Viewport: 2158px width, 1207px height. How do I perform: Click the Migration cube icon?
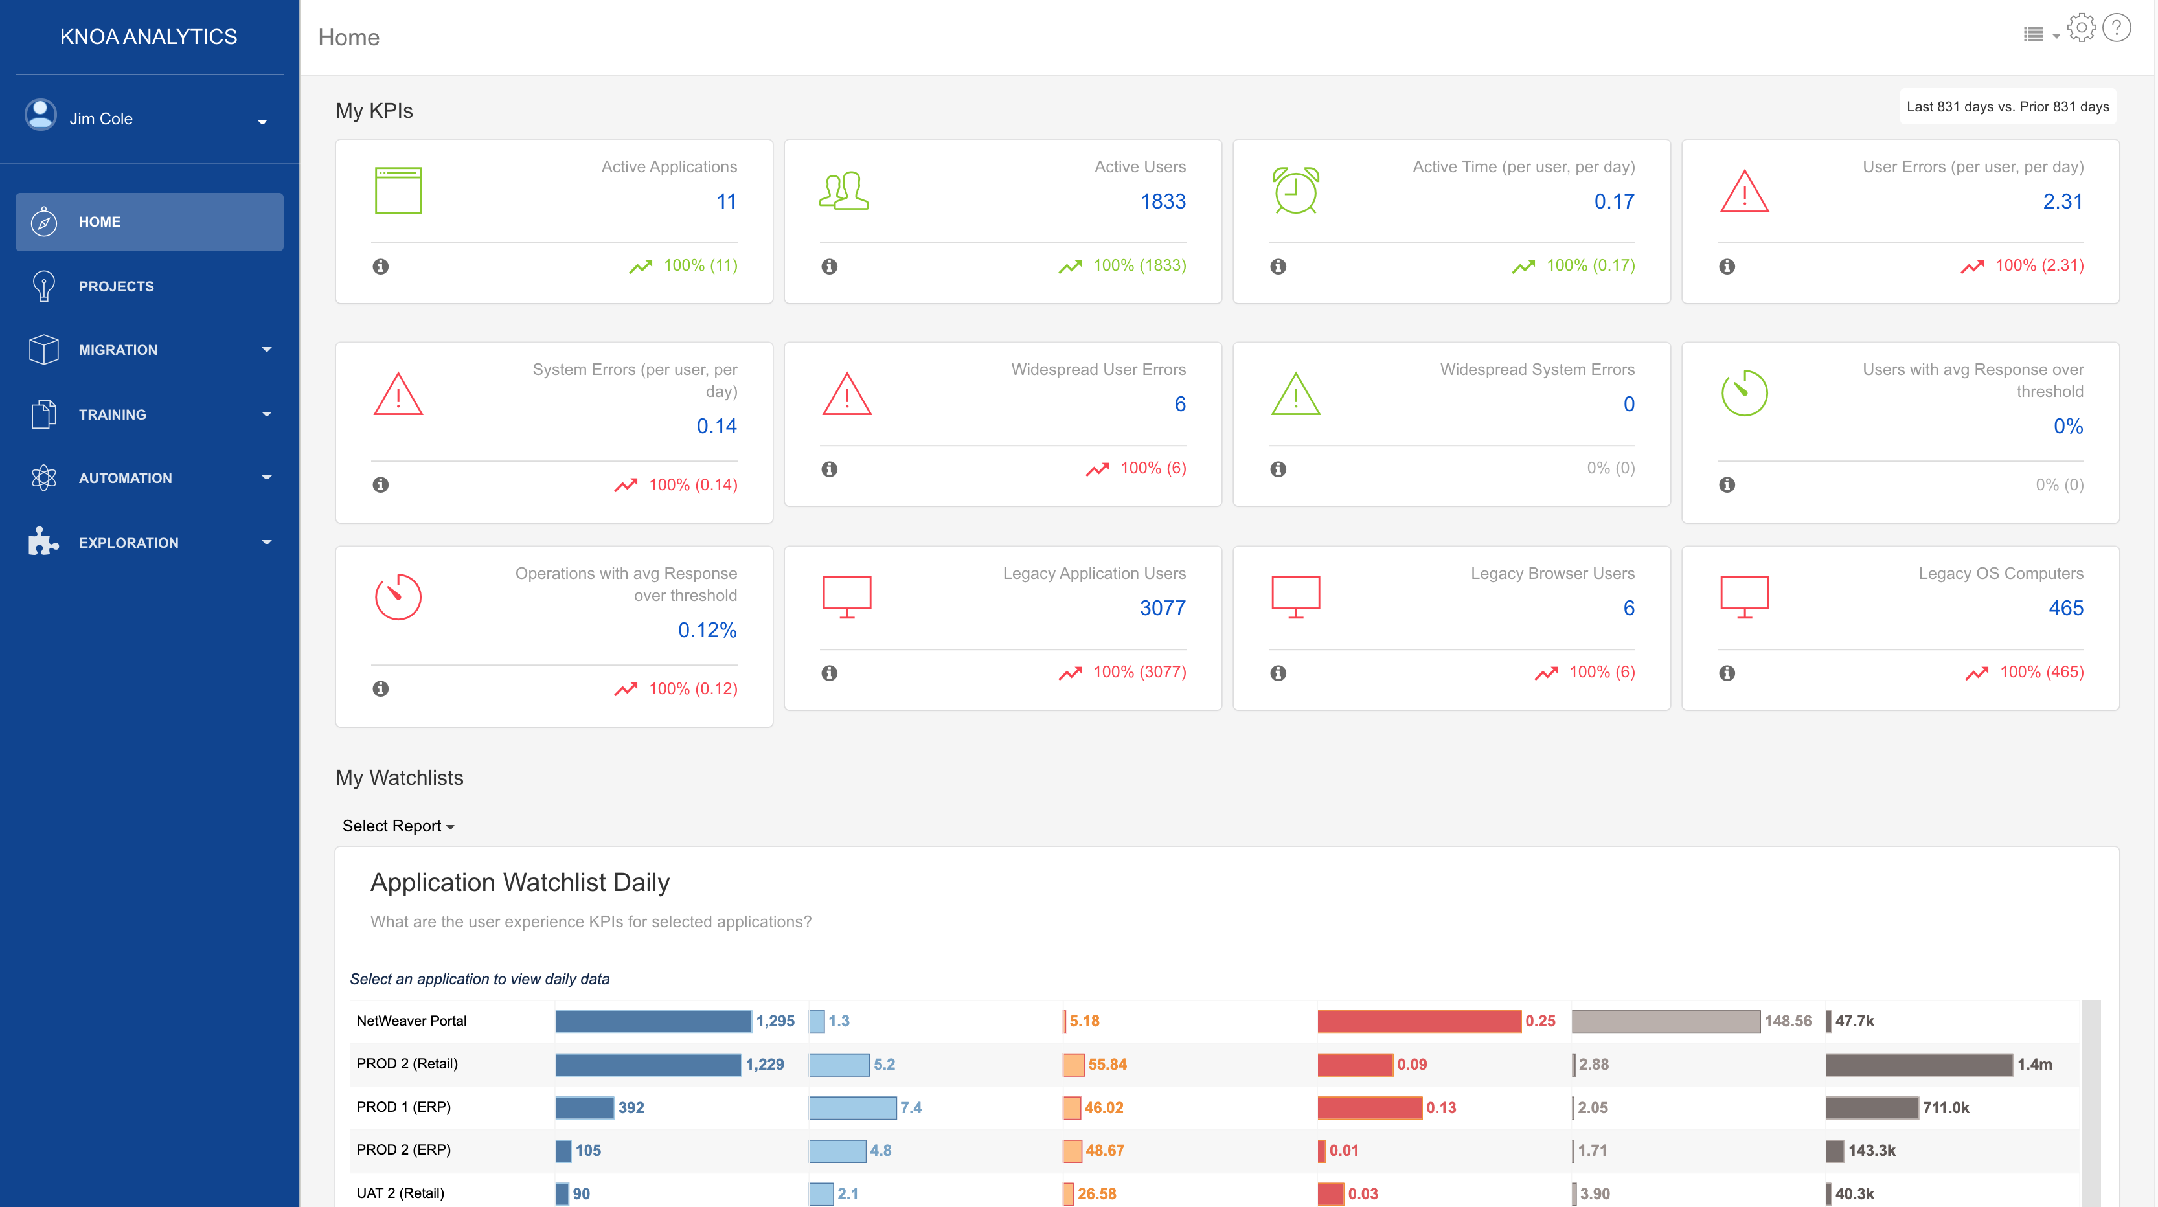(x=43, y=349)
